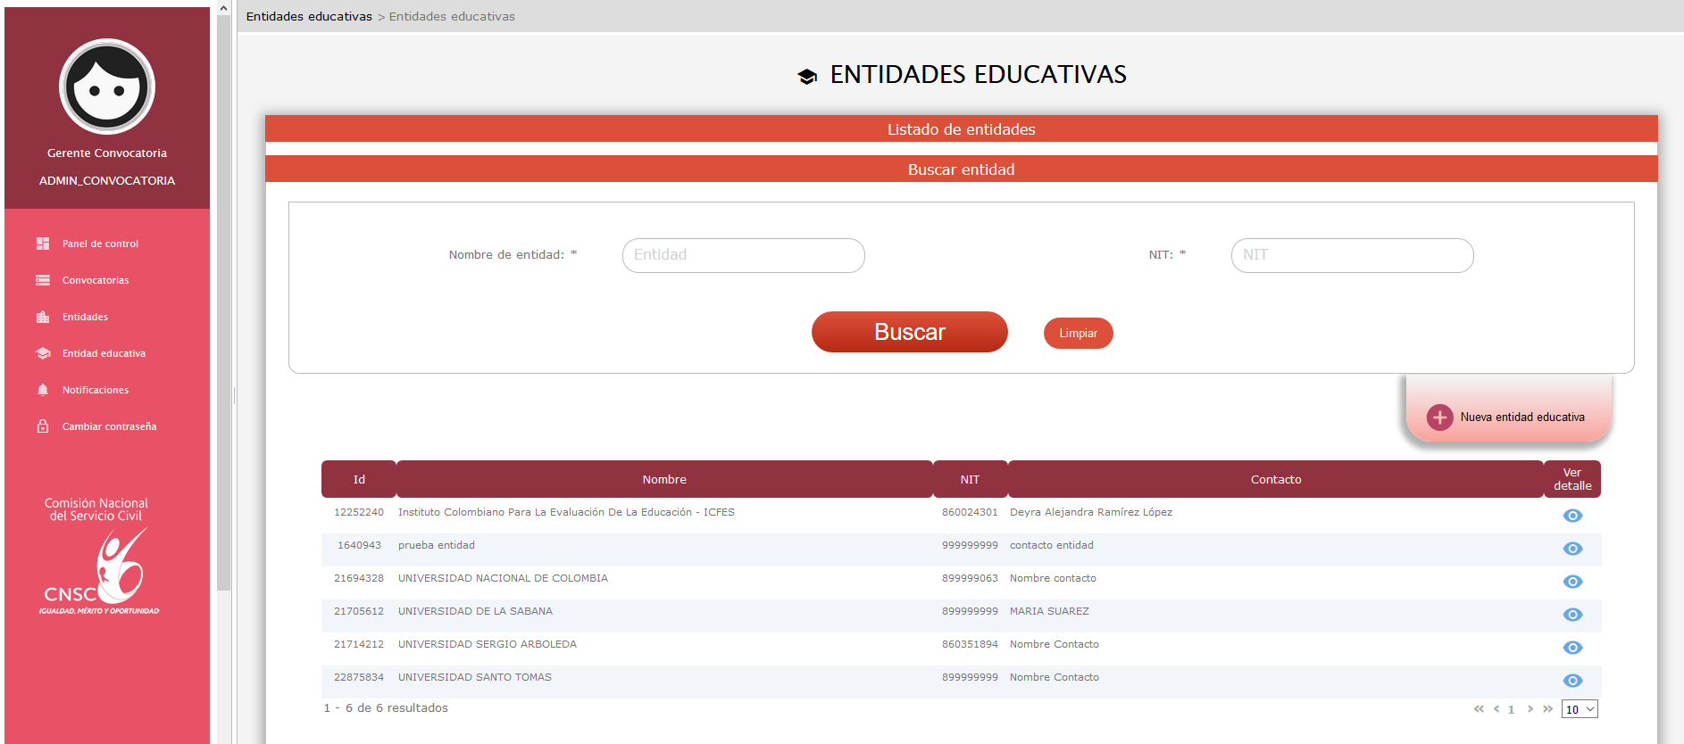This screenshot has width=1684, height=744.
Task: Sort table by Contacto column header
Action: click(x=1275, y=479)
